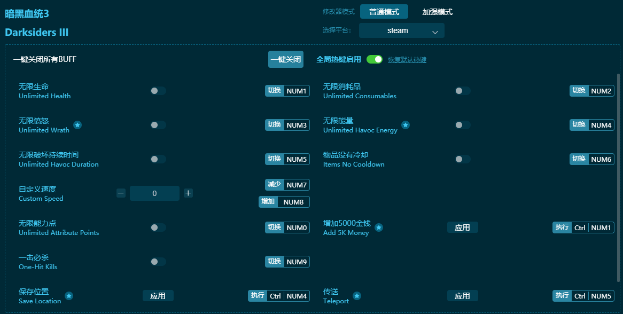This screenshot has width=623, height=314.
Task: Toggle Unlimited Health on
Action: (x=158, y=91)
